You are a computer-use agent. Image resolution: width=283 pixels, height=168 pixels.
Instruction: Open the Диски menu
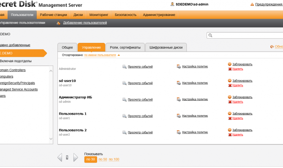click(78, 15)
